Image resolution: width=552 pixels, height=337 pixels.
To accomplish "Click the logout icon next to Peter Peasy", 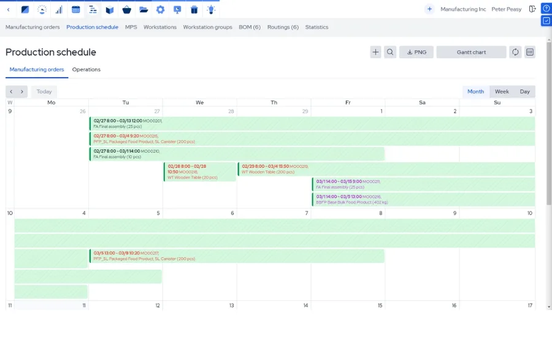I will coord(532,9).
